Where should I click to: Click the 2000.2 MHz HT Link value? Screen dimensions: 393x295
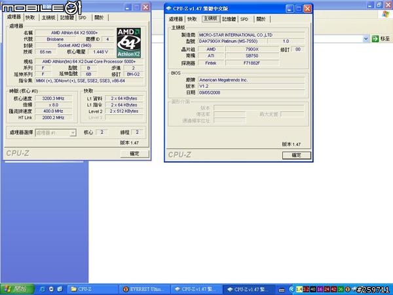click(54, 117)
